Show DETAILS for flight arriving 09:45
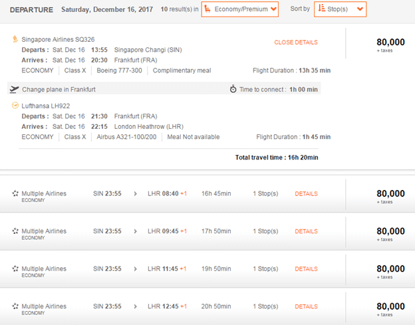This screenshot has width=415, height=325. pyautogui.click(x=306, y=231)
